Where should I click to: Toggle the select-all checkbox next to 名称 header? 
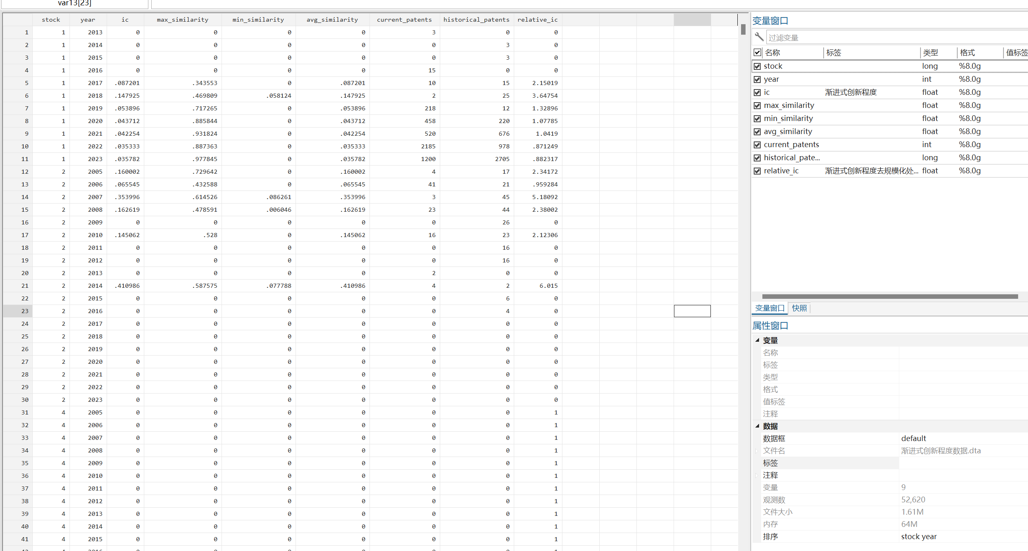[757, 52]
